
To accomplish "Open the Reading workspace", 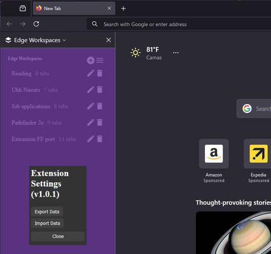I will tap(31, 74).
